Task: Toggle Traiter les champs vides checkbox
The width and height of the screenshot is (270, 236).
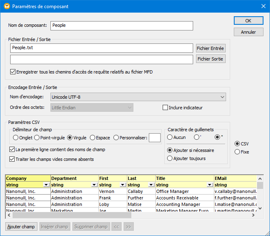Action: (12, 159)
